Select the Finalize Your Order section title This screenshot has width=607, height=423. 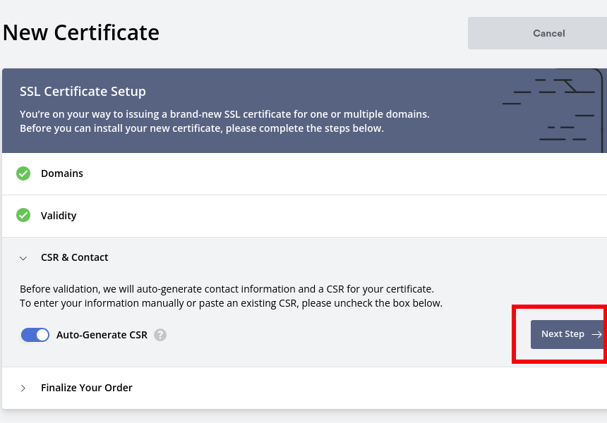87,388
